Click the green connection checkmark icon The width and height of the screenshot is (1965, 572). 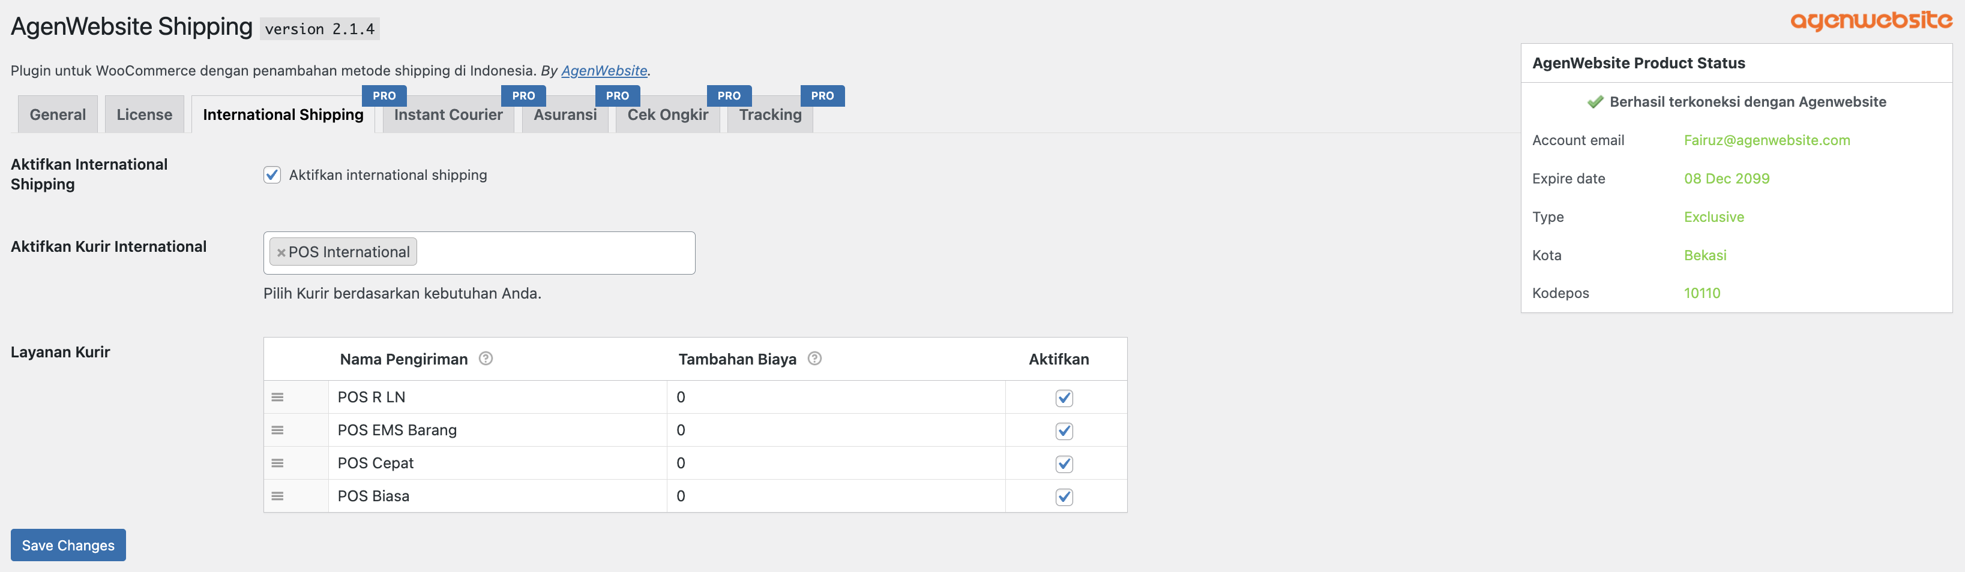(x=1595, y=102)
